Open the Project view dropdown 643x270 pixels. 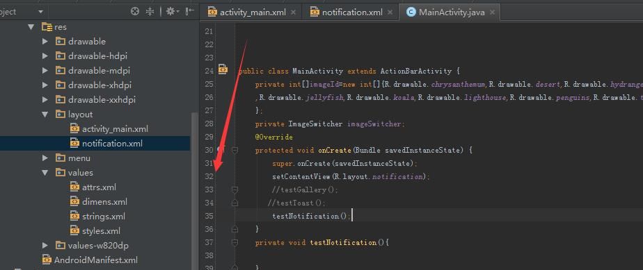point(40,12)
